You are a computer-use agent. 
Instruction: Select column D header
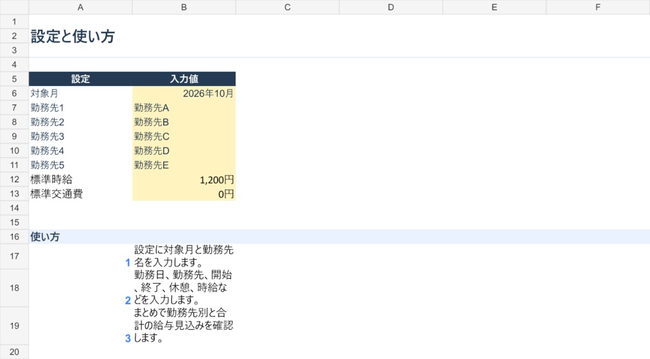coord(391,7)
